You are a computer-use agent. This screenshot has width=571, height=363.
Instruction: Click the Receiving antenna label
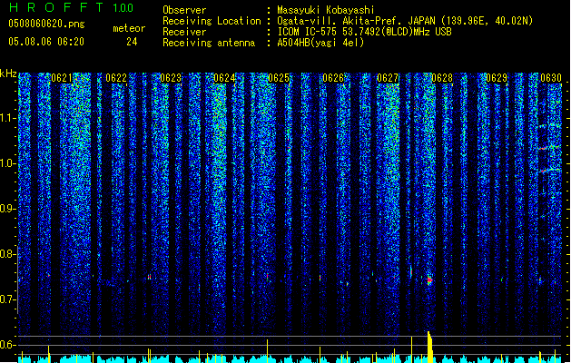(x=209, y=43)
